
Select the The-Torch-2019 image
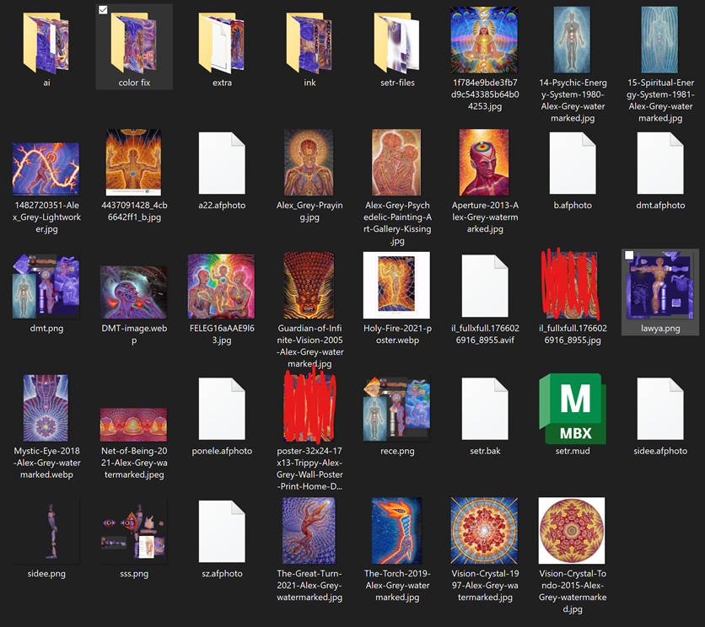396,531
